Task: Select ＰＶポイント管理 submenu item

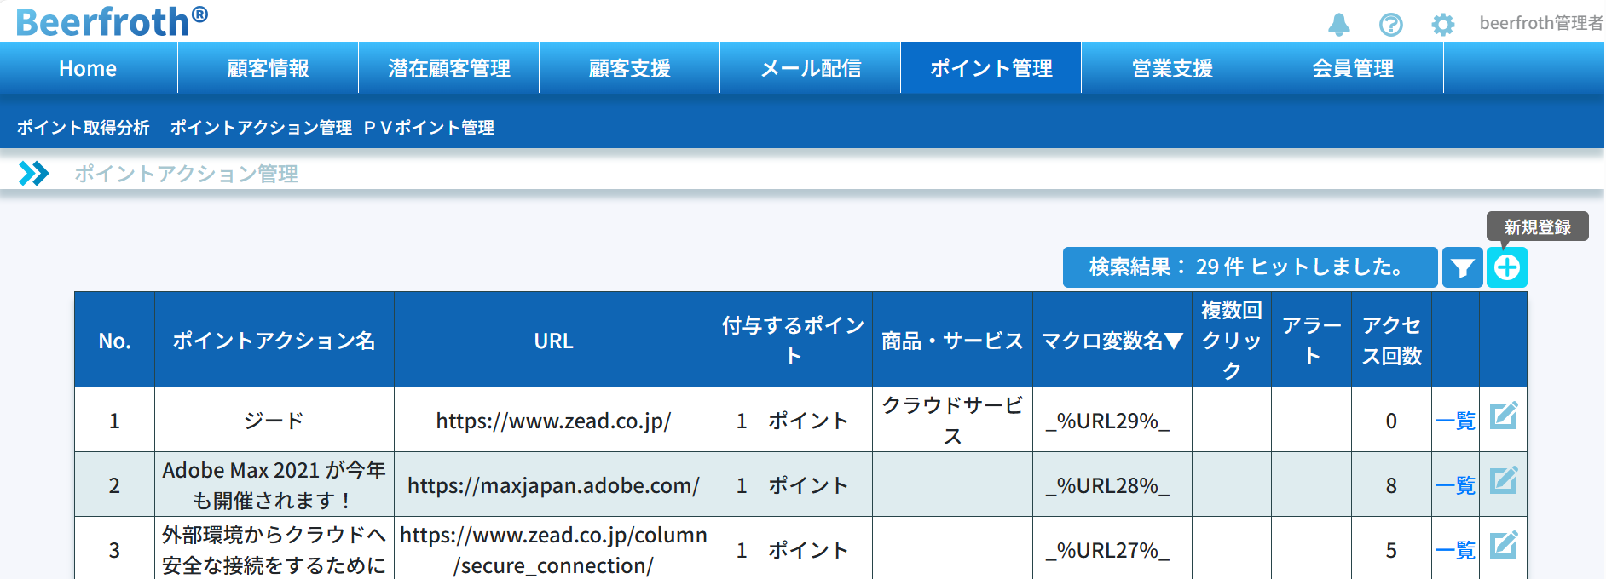Action: (x=429, y=128)
